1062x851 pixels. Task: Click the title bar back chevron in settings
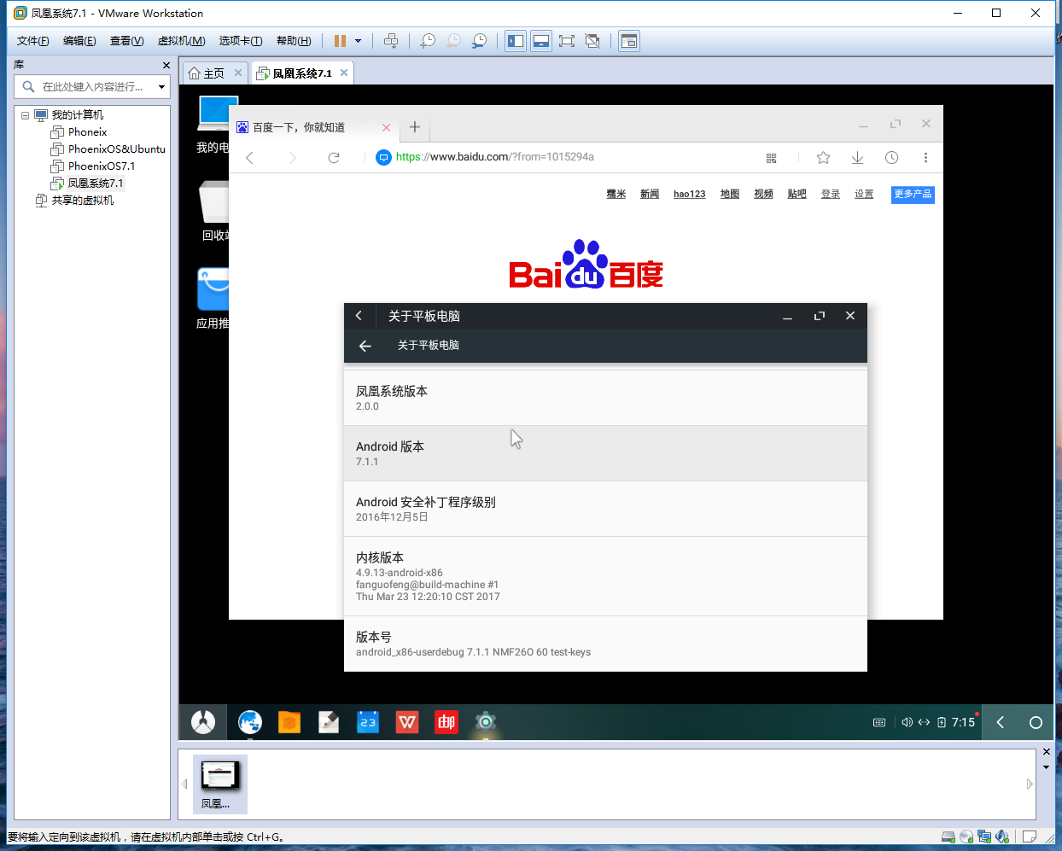pyautogui.click(x=359, y=316)
